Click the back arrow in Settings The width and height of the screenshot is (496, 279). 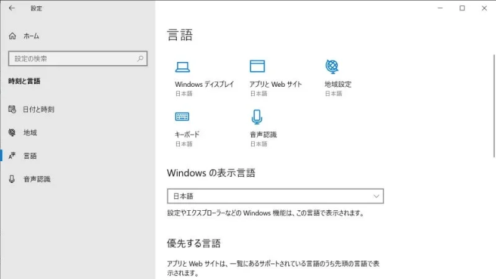pos(12,8)
